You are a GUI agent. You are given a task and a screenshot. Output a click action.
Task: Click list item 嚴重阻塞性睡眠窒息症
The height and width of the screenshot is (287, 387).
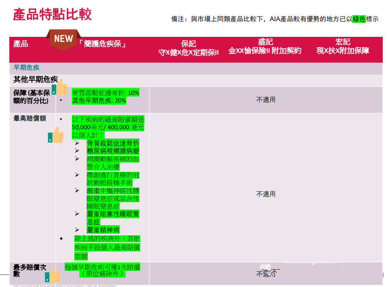pos(113,218)
